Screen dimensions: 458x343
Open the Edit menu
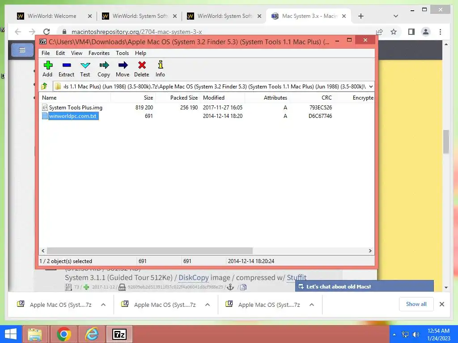[x=60, y=53]
